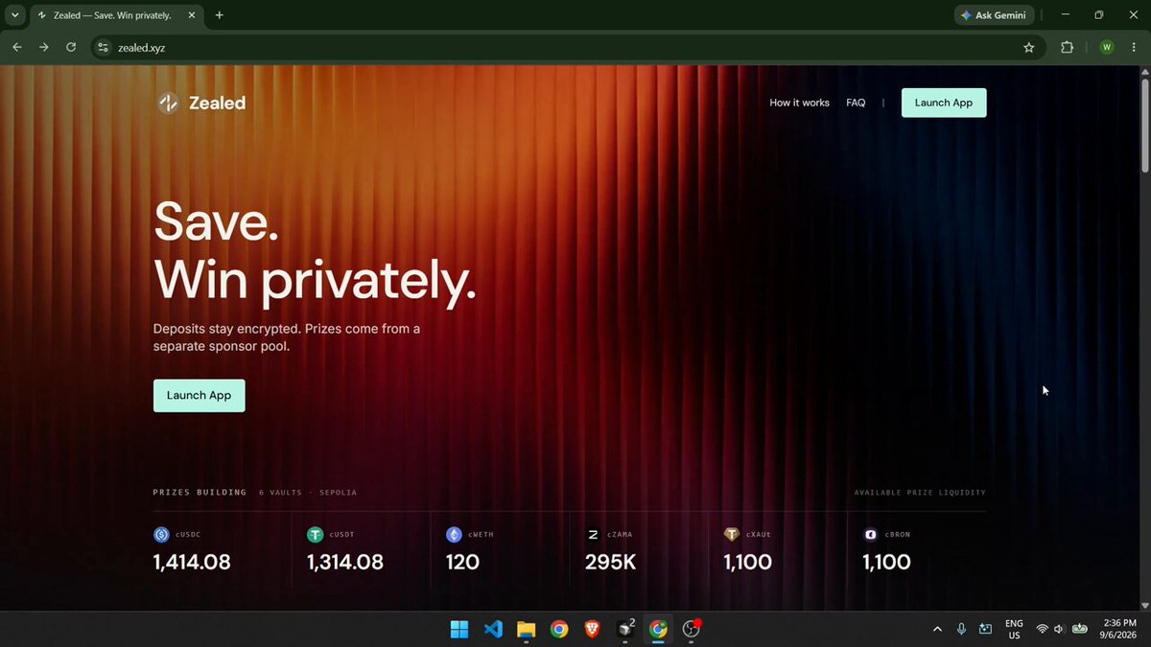Open the Chrome profile avatar W
This screenshot has height=647, width=1151.
pos(1107,47)
